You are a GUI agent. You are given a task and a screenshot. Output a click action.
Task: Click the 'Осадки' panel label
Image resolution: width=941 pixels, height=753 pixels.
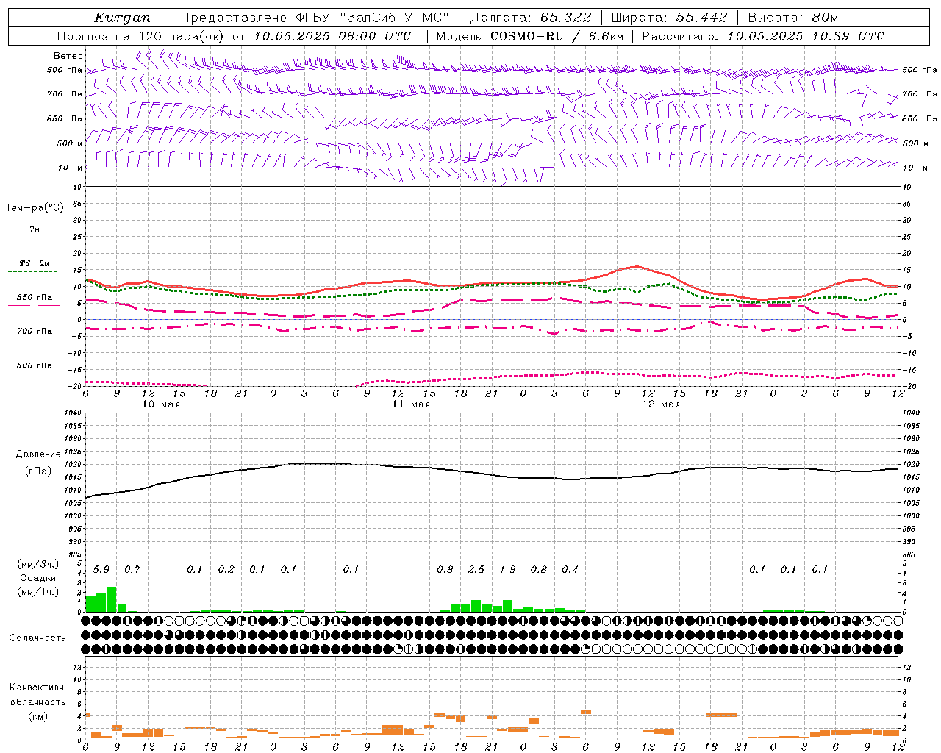pyautogui.click(x=37, y=578)
